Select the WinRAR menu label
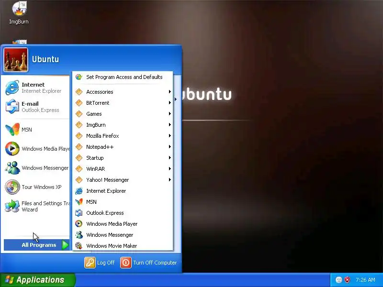The height and width of the screenshot is (287, 383). (95, 169)
